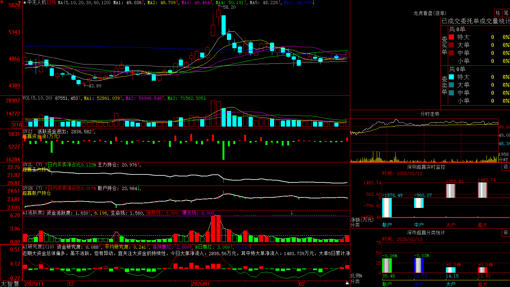Open 设 settings for 深市超赢分类统计
The image size is (510, 287).
click(506, 232)
